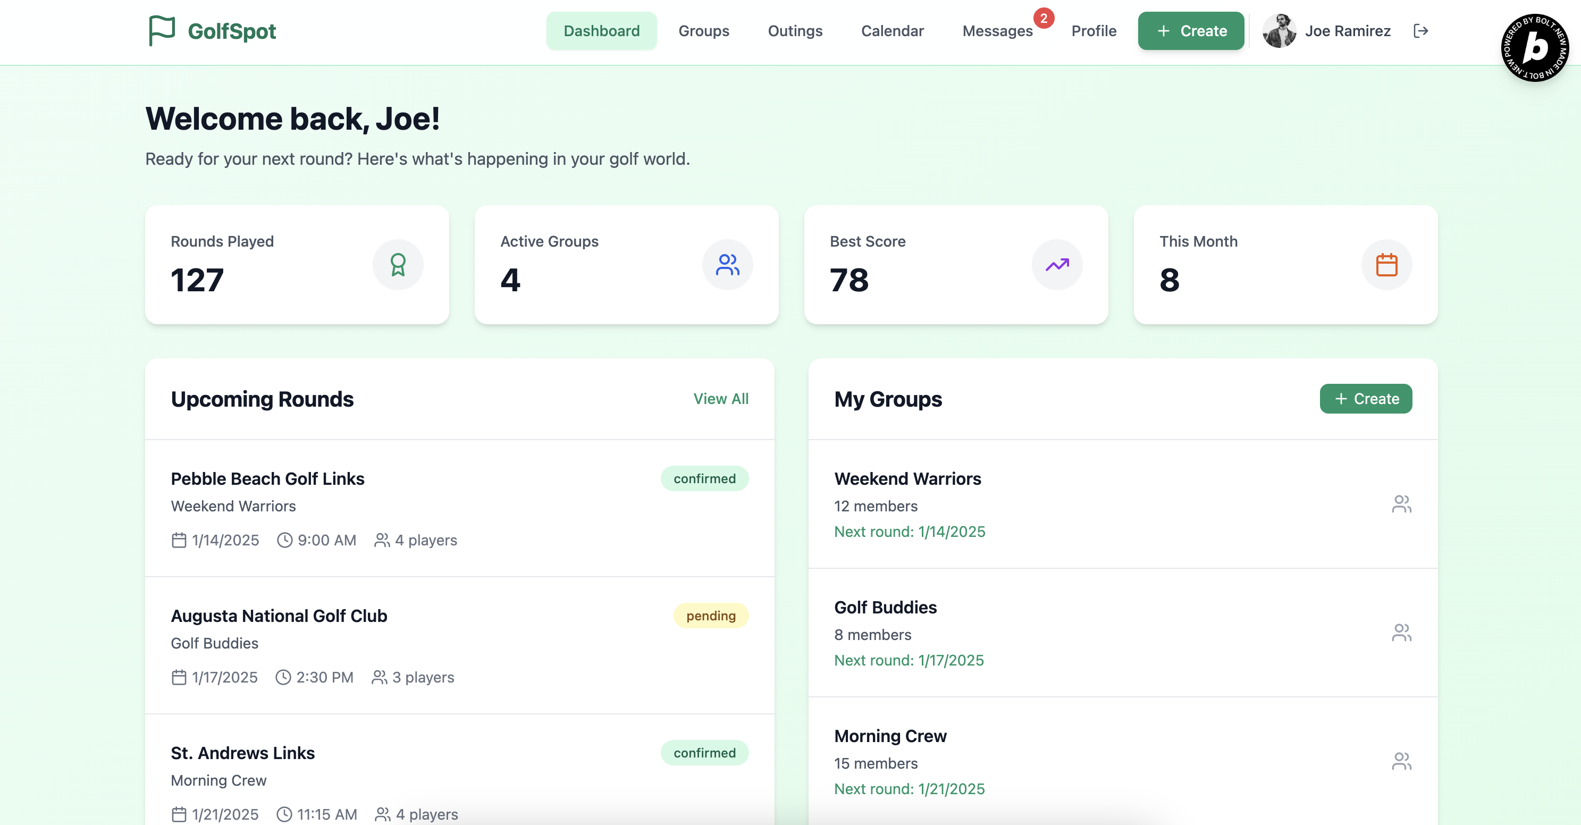1581x825 pixels.
Task: Go to the Calendar tab
Action: [892, 31]
